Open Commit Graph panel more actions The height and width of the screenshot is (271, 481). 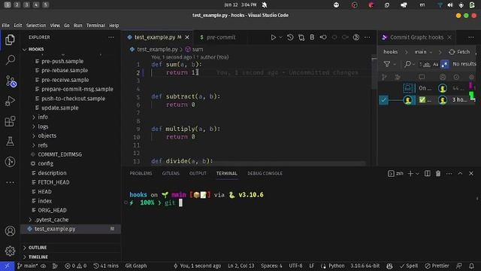coord(471,37)
